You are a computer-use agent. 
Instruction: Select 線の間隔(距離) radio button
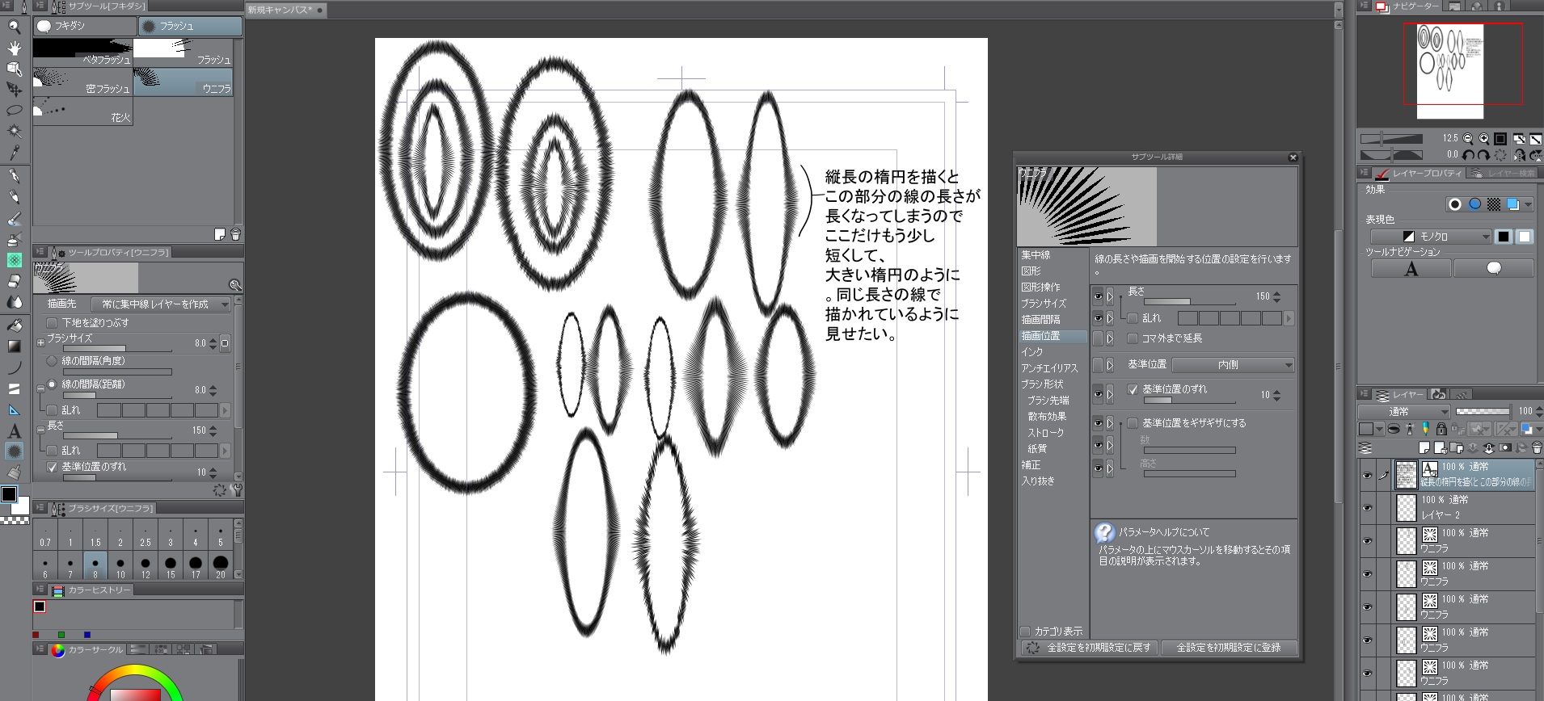click(x=53, y=384)
